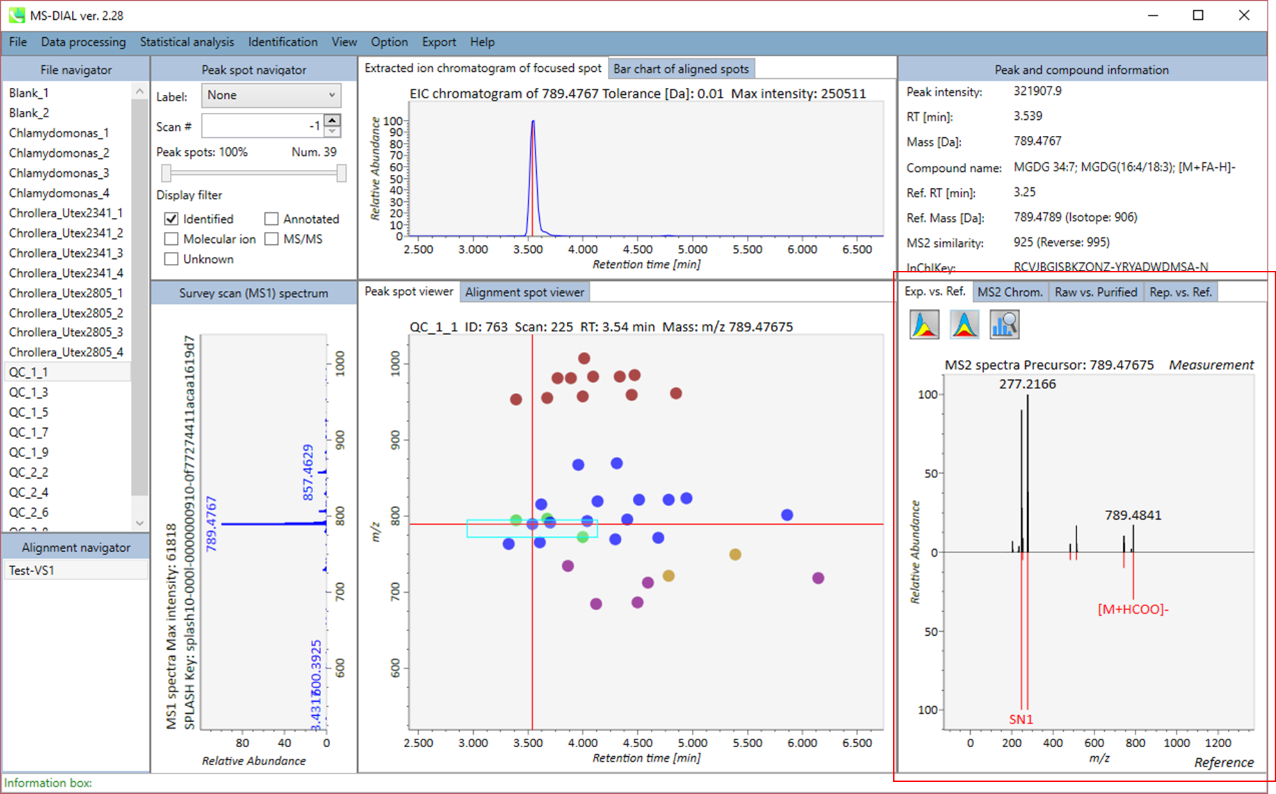Click the InChIKey value text
This screenshot has height=794, width=1276.
tap(1111, 267)
